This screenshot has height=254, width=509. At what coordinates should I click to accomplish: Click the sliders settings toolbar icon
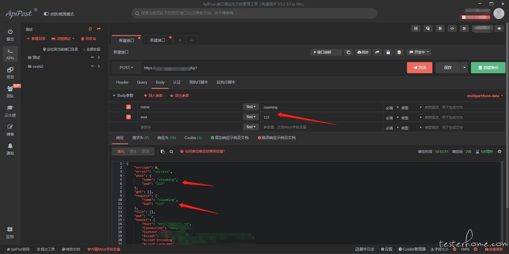point(464,28)
